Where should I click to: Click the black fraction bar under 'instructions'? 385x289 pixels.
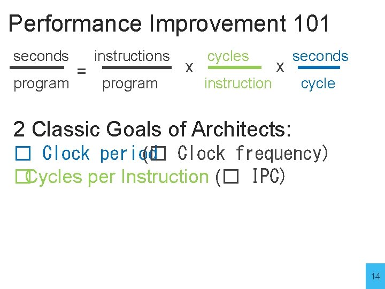[136, 68]
